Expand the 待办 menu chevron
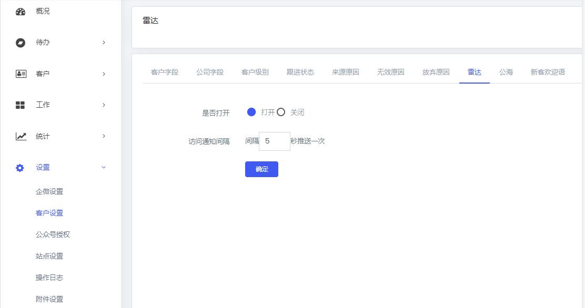The width and height of the screenshot is (585, 308). pyautogui.click(x=104, y=43)
